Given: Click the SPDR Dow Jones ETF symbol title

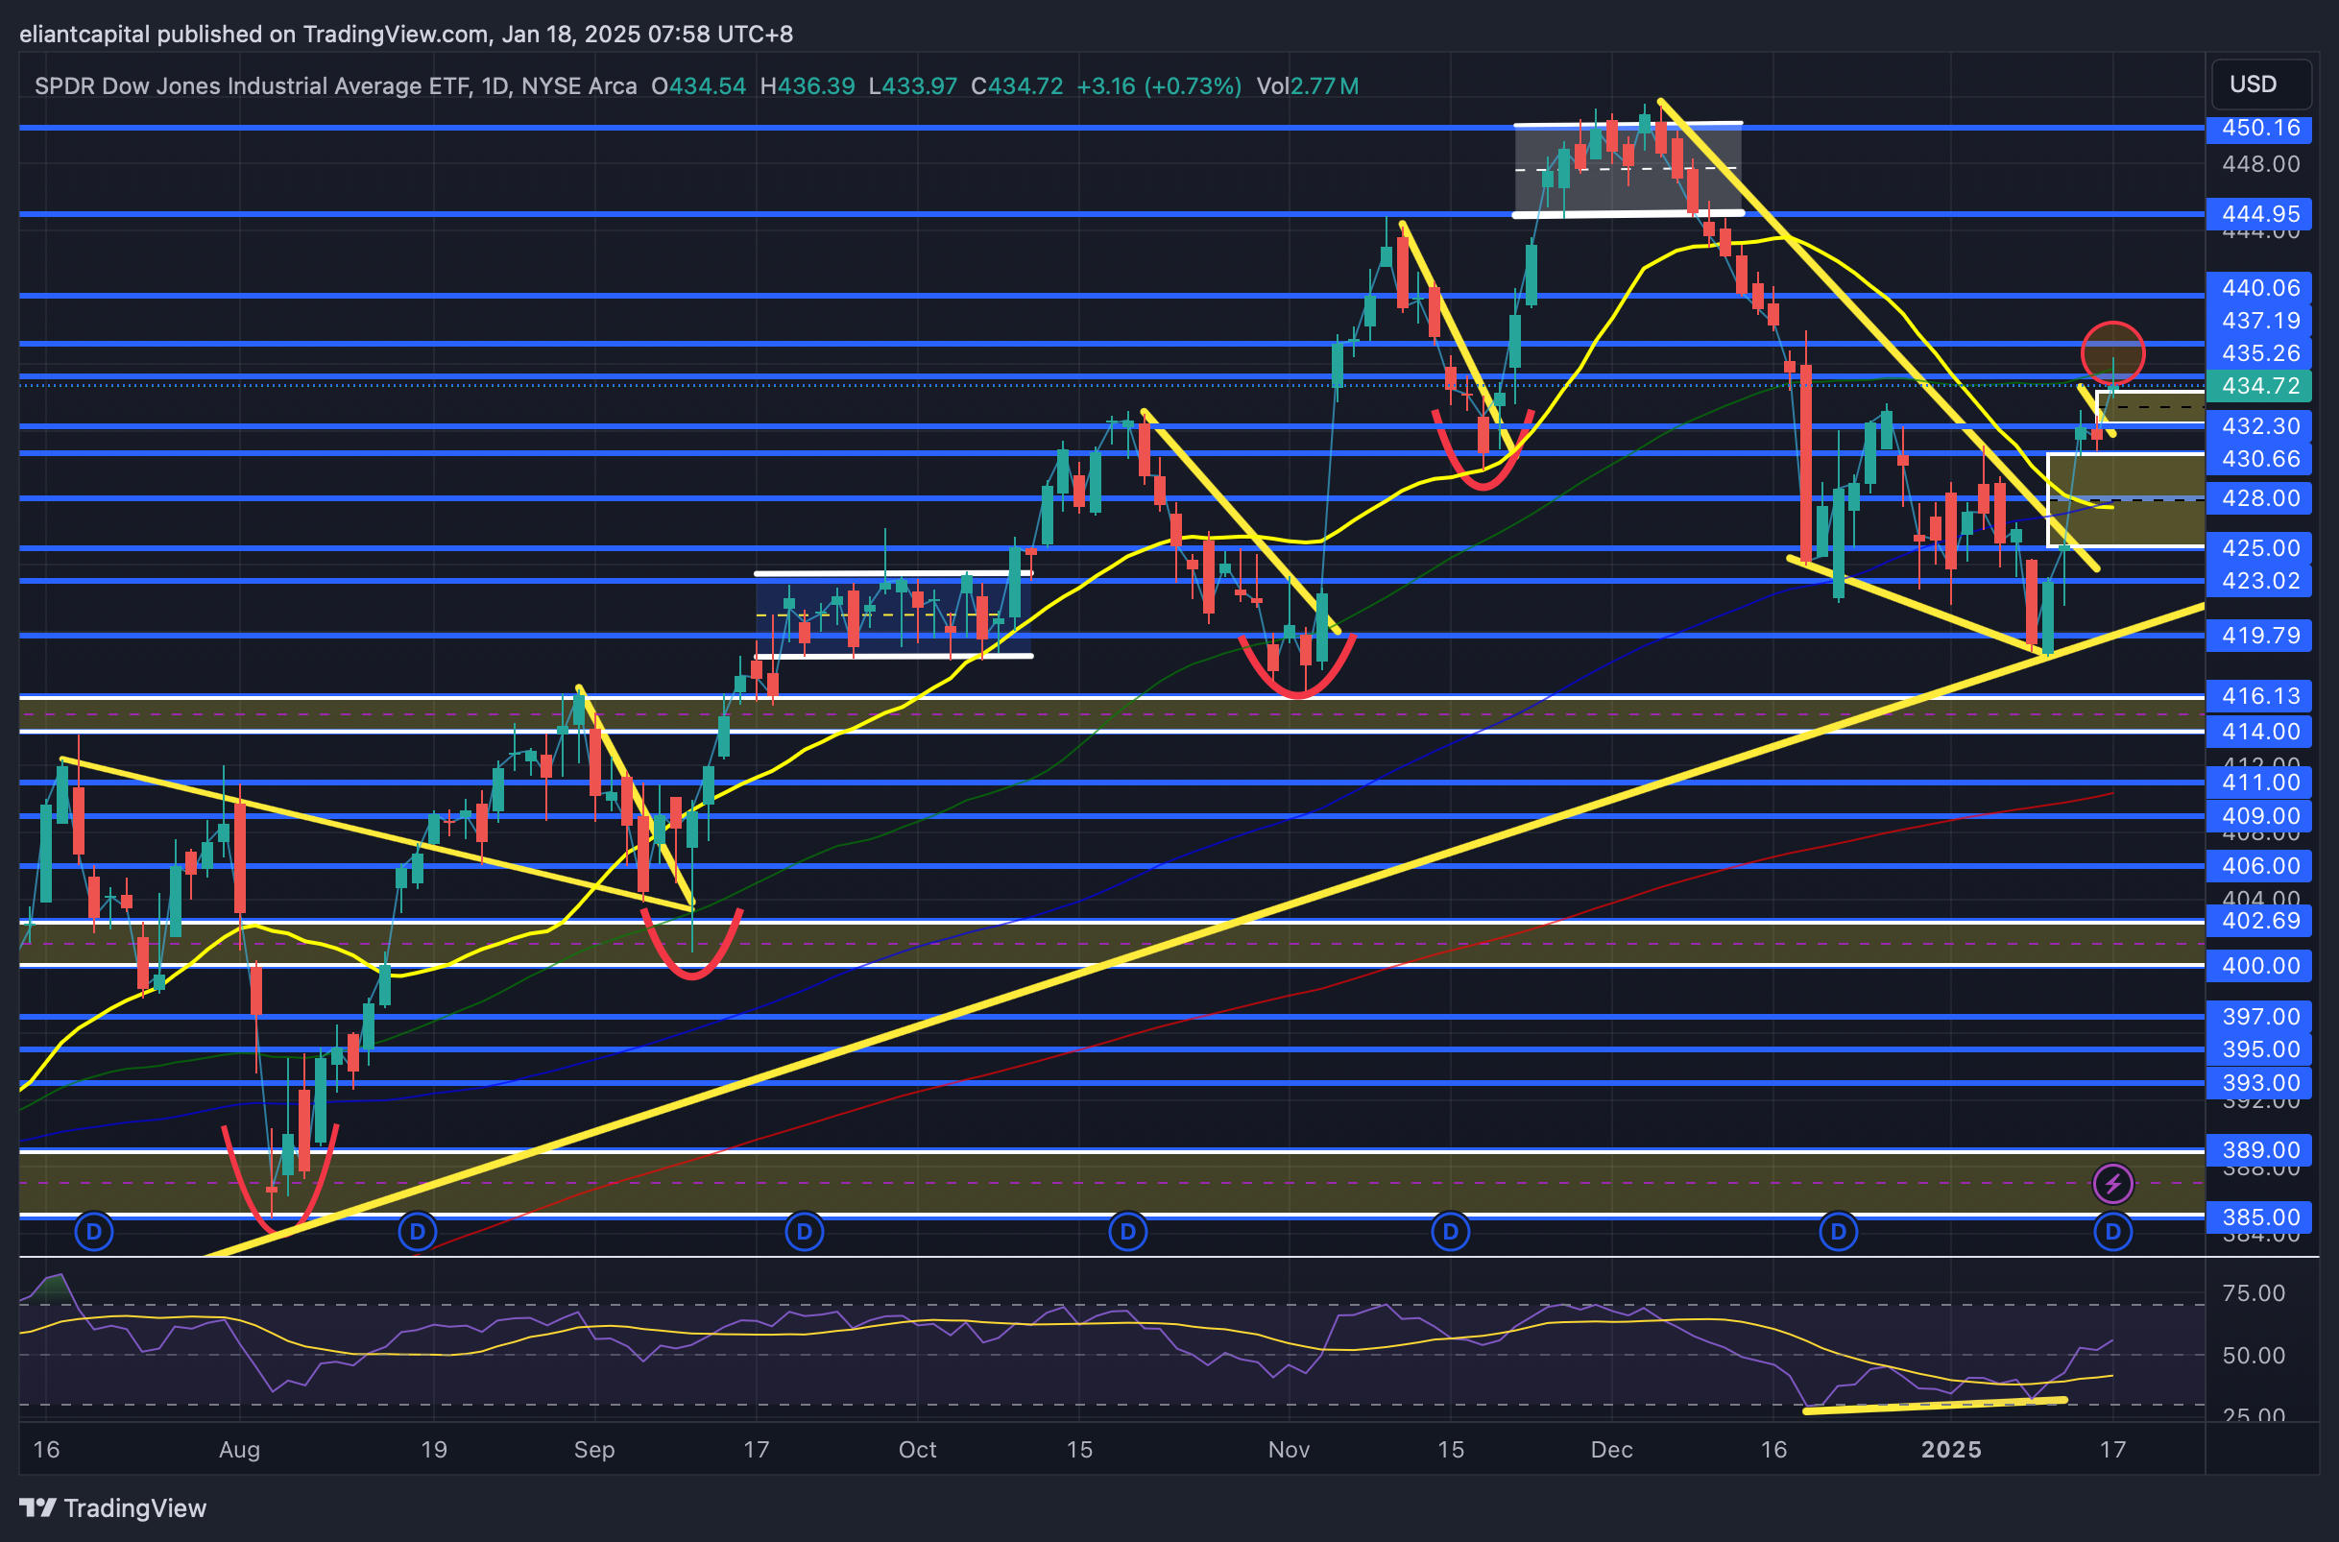Looking at the screenshot, I should (253, 86).
